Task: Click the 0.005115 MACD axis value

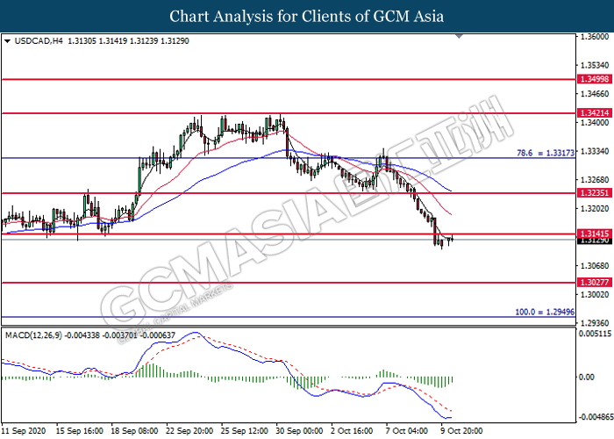Action: point(595,334)
